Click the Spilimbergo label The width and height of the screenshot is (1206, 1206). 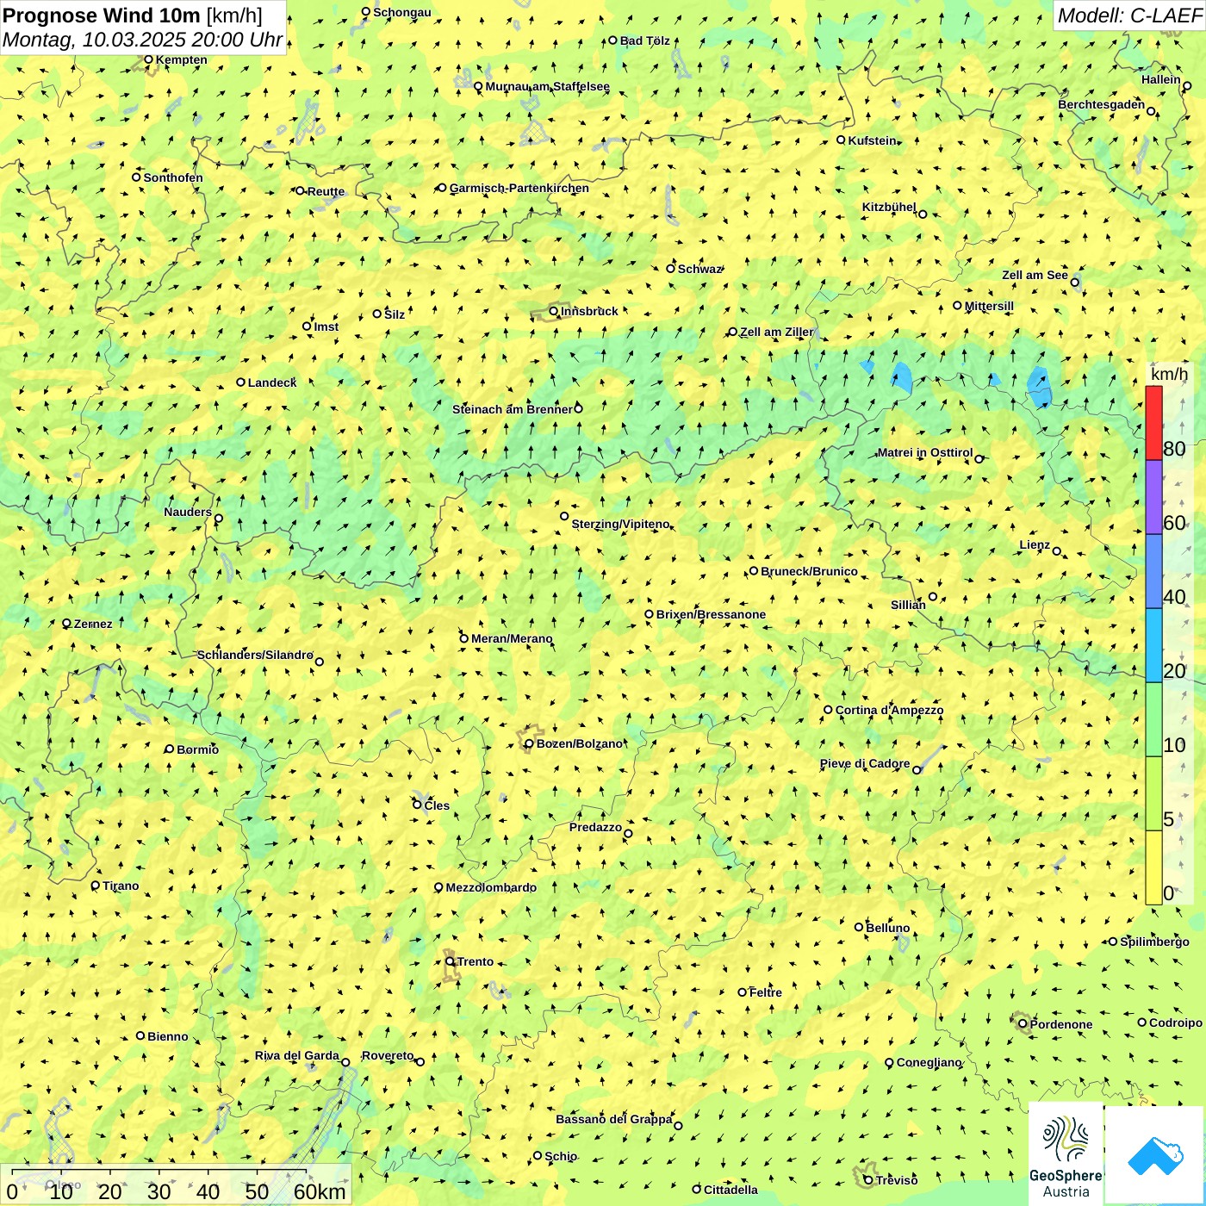[x=1154, y=942]
